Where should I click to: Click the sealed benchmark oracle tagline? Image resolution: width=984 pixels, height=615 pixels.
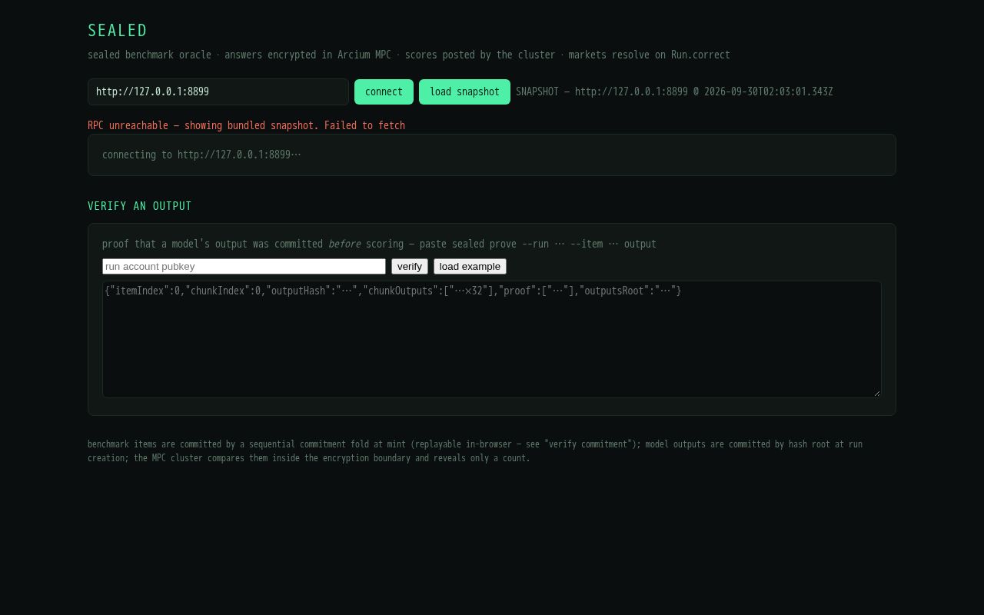(409, 55)
